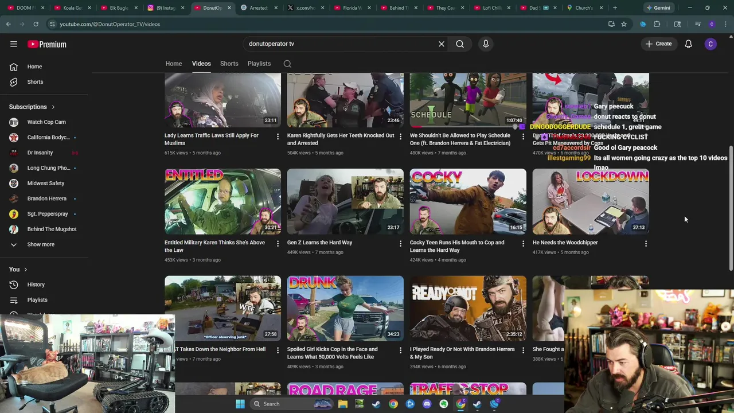Open the NVIDIA app in the taskbar

click(360, 404)
